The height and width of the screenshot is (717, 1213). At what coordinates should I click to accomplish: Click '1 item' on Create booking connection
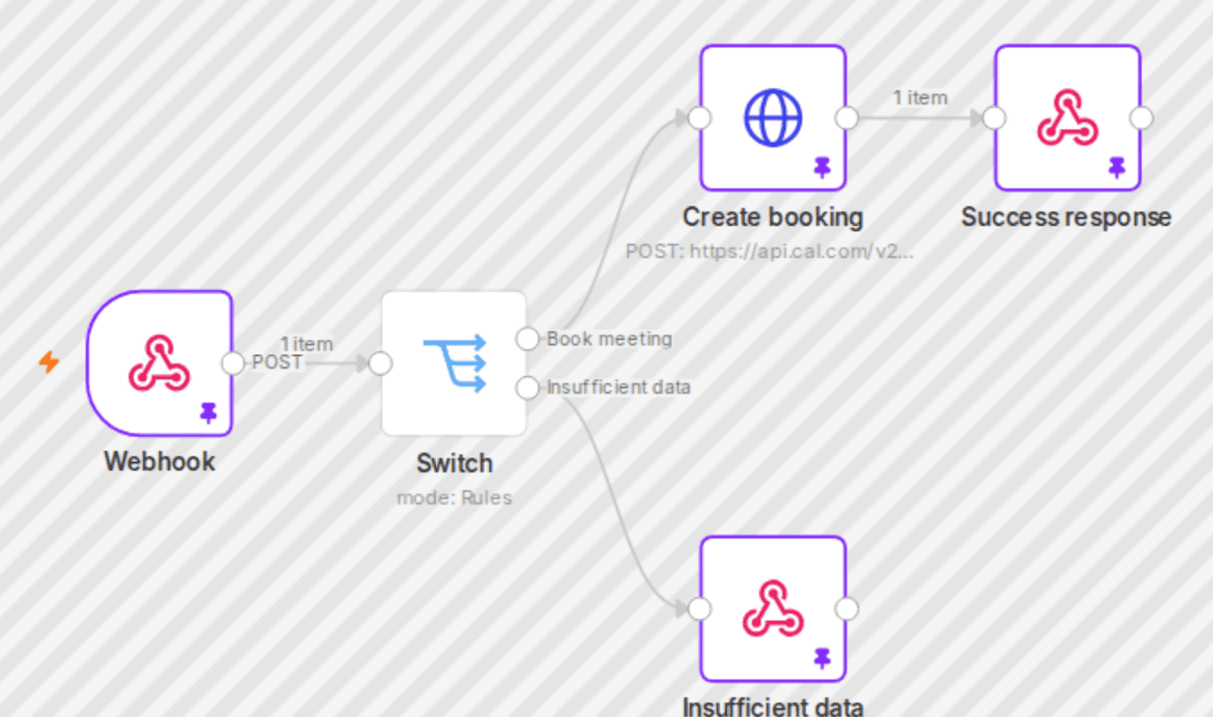[920, 98]
